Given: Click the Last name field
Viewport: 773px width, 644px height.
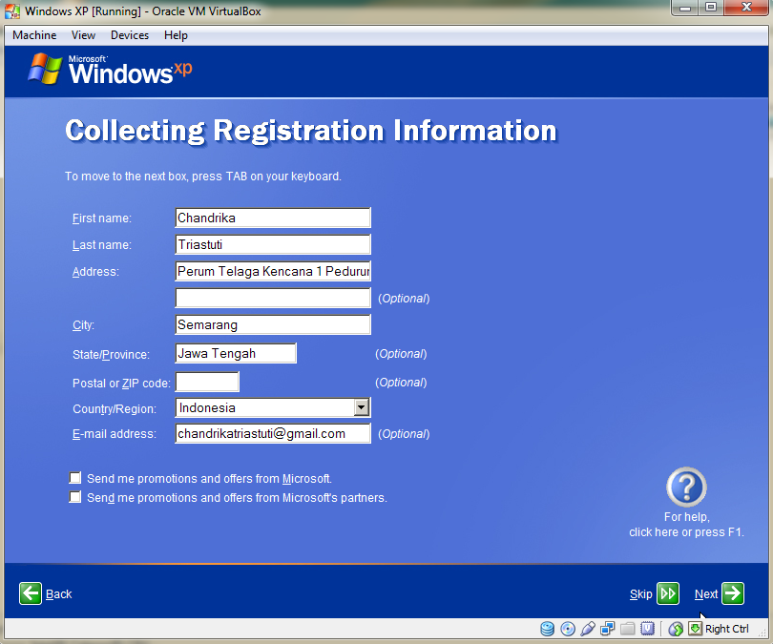Looking at the screenshot, I should (x=273, y=244).
